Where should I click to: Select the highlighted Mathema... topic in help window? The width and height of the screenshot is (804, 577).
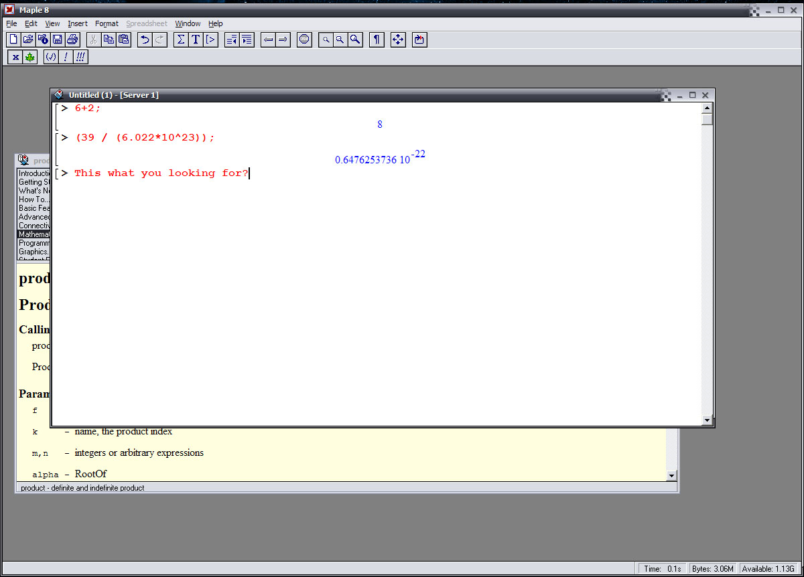tap(33, 234)
